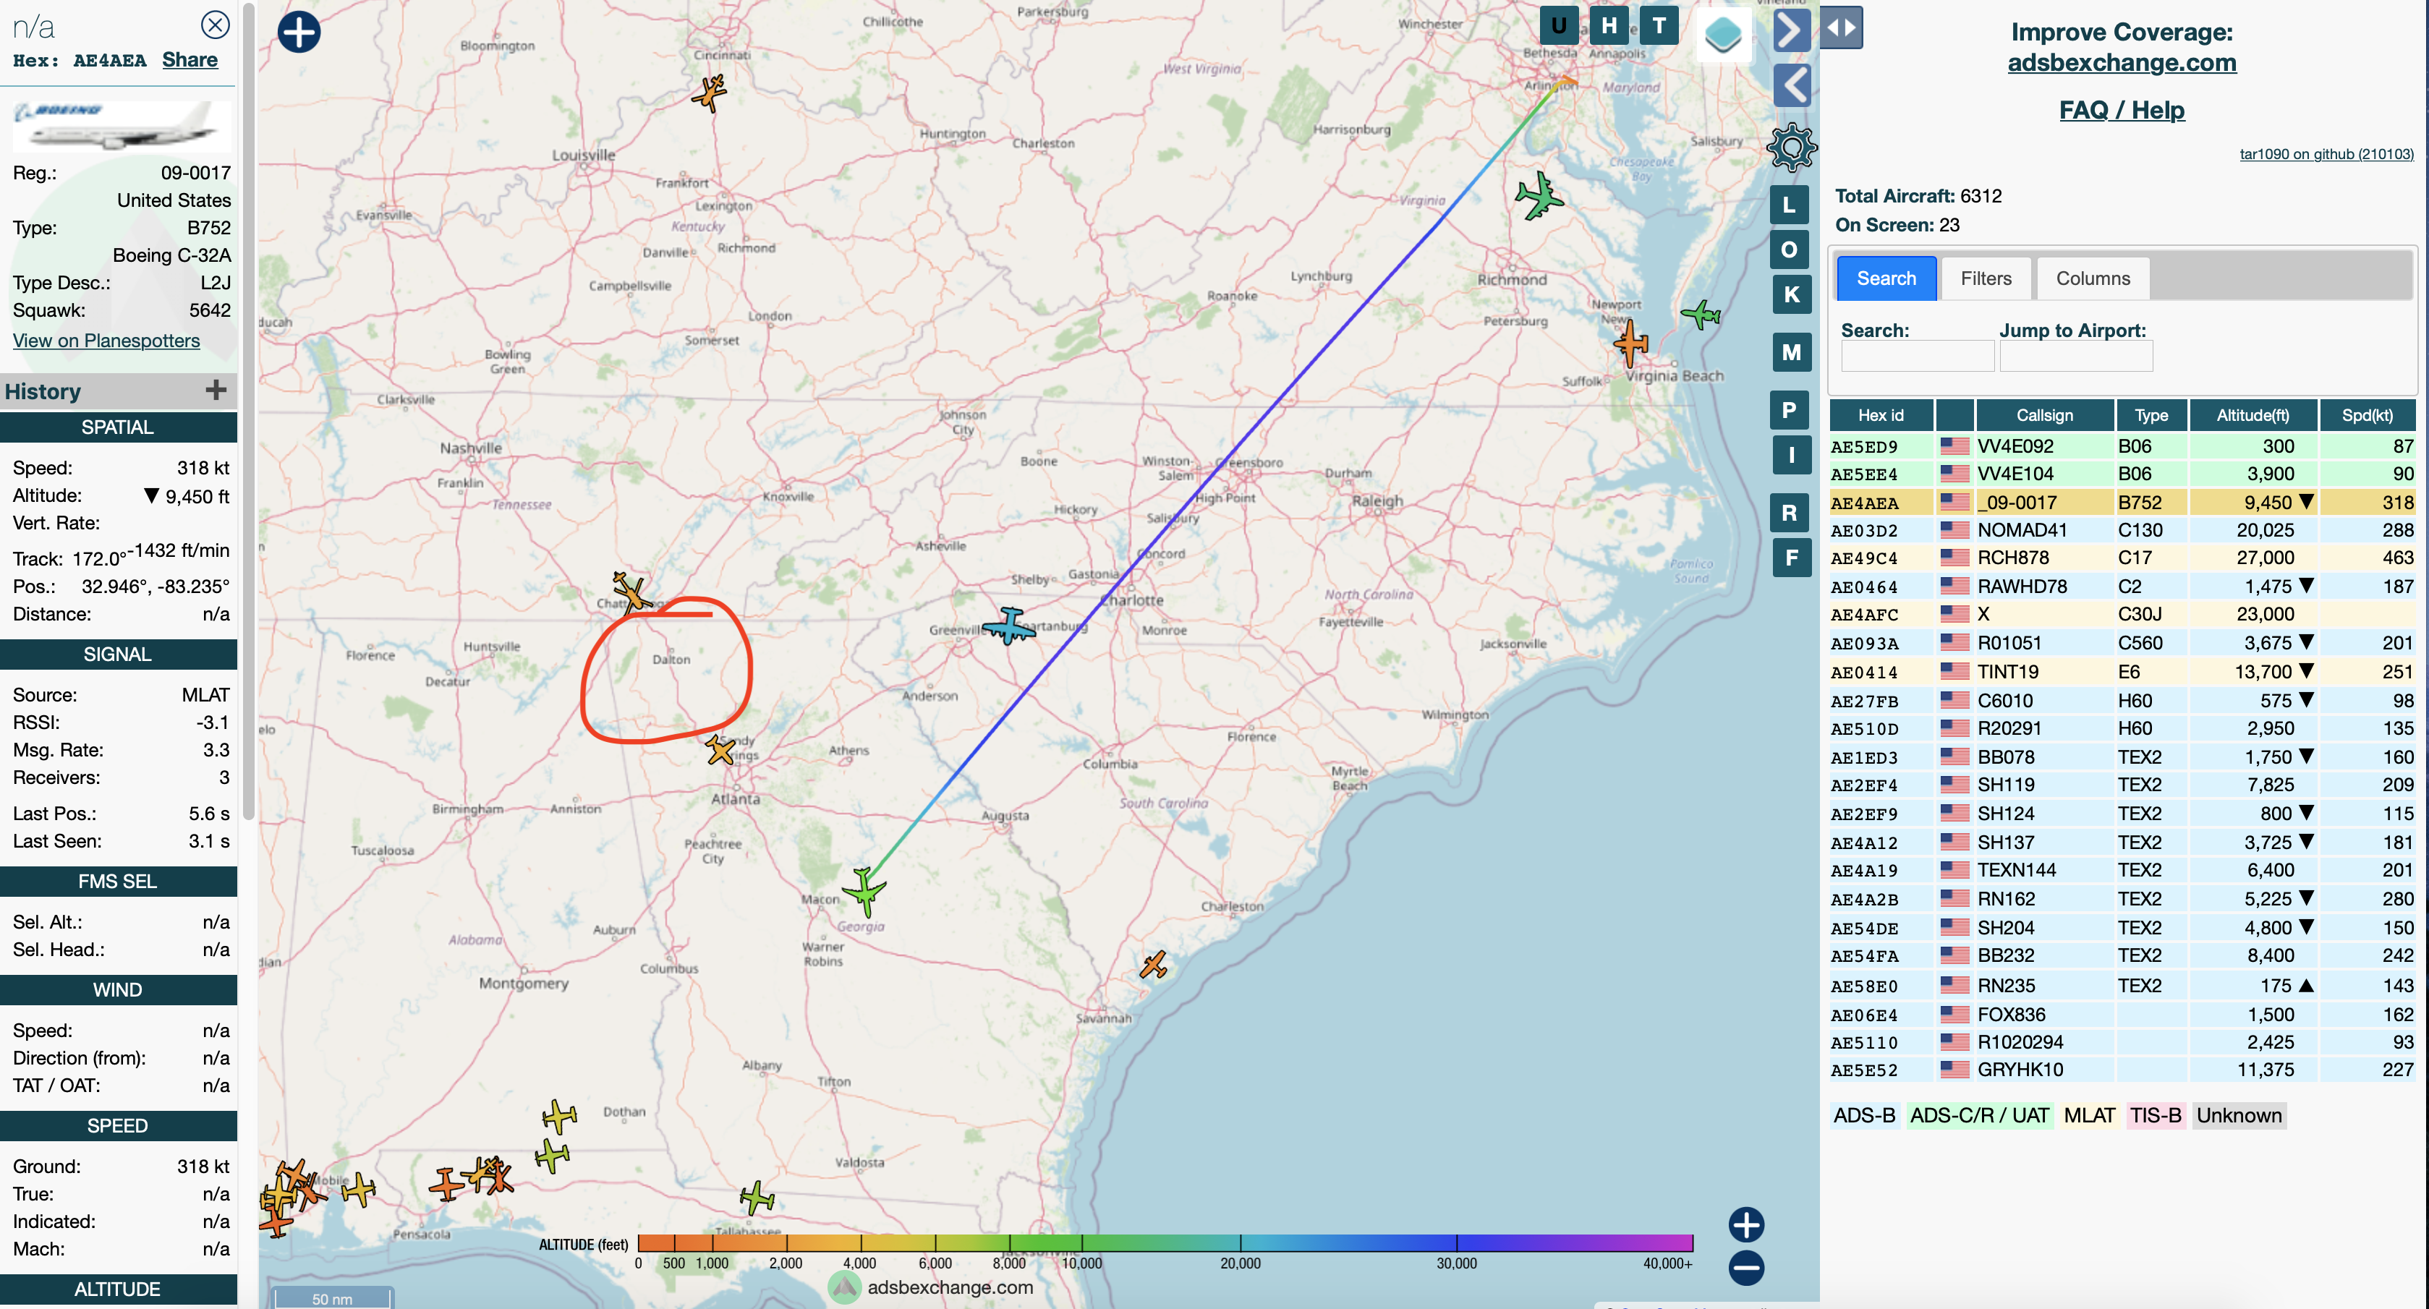
Task: Select the orange aircraft north of Atlanta
Action: pyautogui.click(x=720, y=751)
